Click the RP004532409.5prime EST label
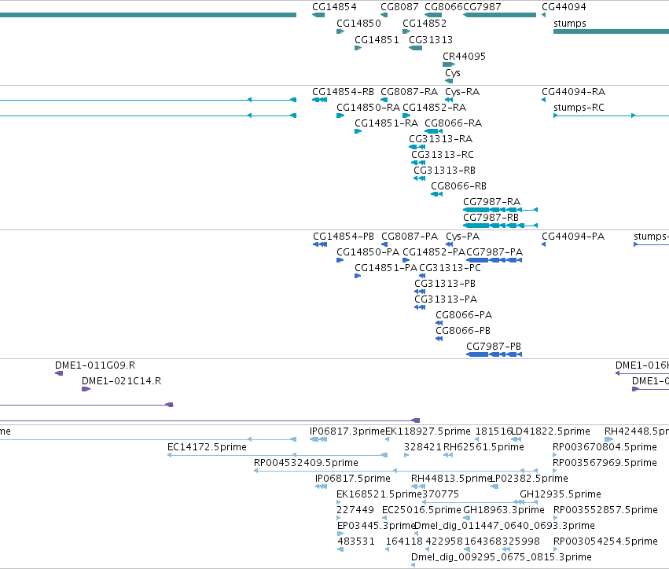The width and height of the screenshot is (669, 569). (306, 463)
